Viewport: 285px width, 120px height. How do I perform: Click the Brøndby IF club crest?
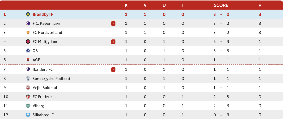28,14
